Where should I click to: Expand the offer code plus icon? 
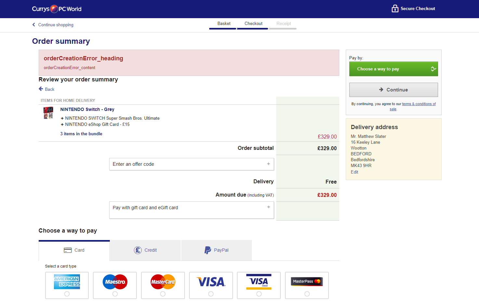pos(268,164)
